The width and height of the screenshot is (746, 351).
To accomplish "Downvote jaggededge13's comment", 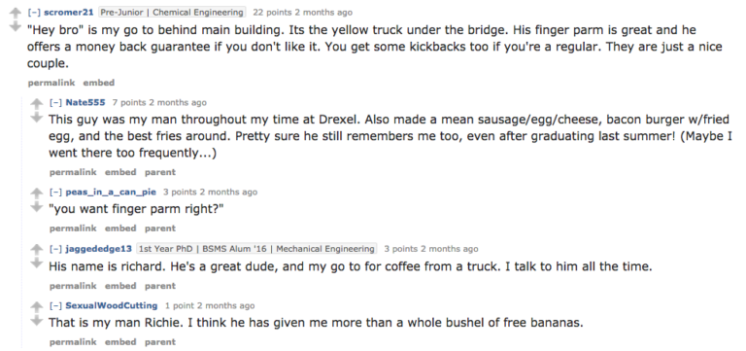I will 37,263.
